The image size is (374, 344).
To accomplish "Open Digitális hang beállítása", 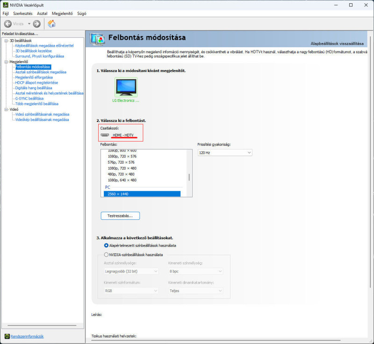I will pos(33,88).
